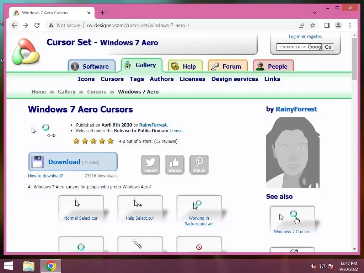
Task: Go to the Icons gallery section
Action: pyautogui.click(x=86, y=79)
